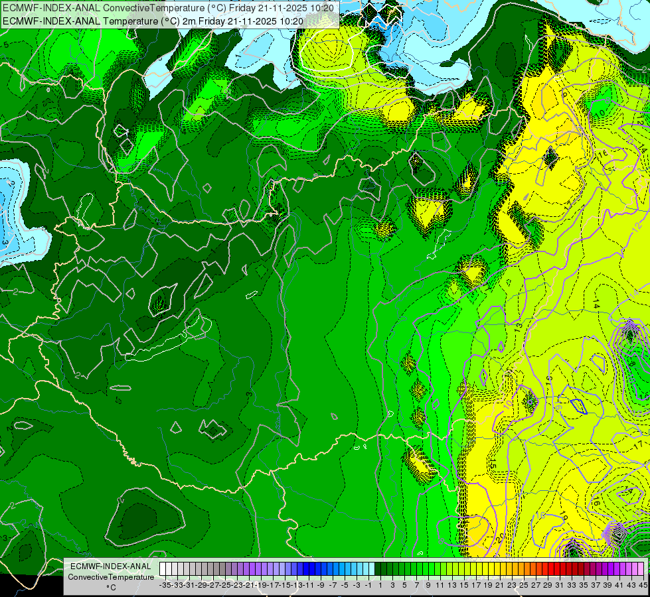Click the ConvectiveTemperature label in the legend

coord(111,577)
